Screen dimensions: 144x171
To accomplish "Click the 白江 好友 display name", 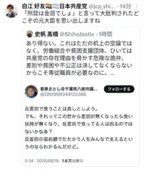I will (33, 6).
